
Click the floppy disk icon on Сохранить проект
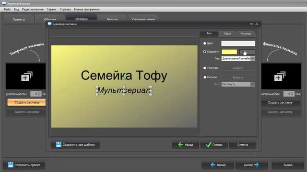tap(11, 165)
